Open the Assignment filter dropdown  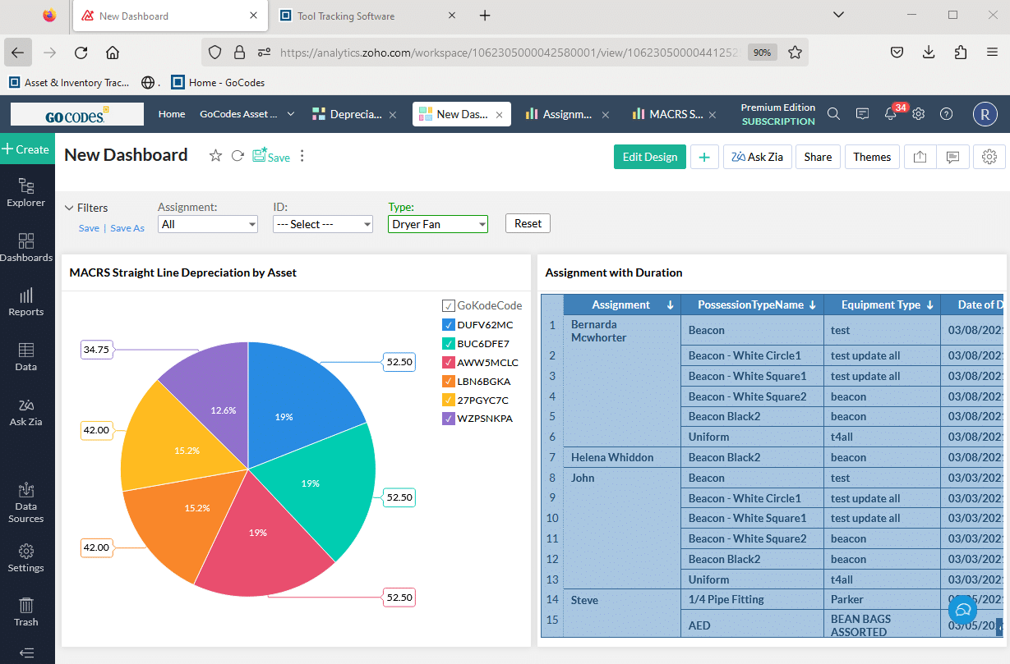[209, 224]
